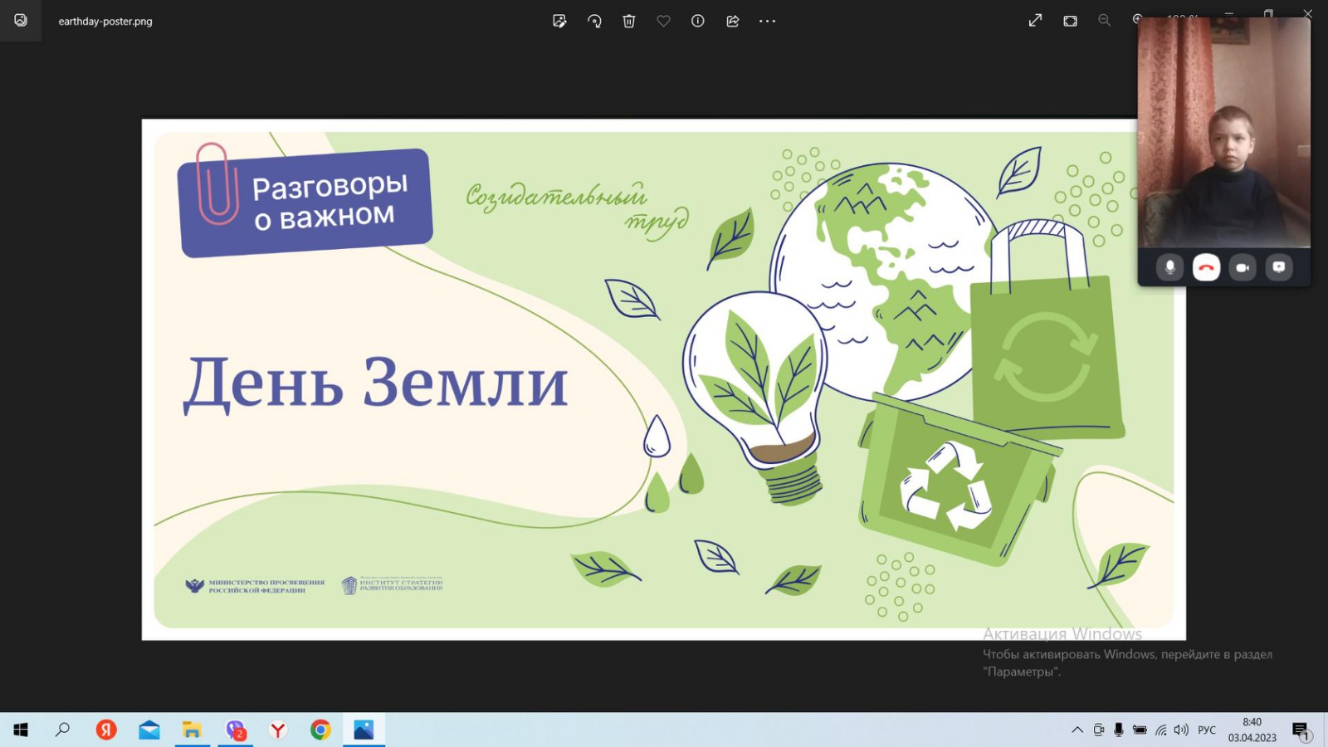Open taskbar search magnifier
Image resolution: width=1328 pixels, height=747 pixels.
(x=62, y=730)
